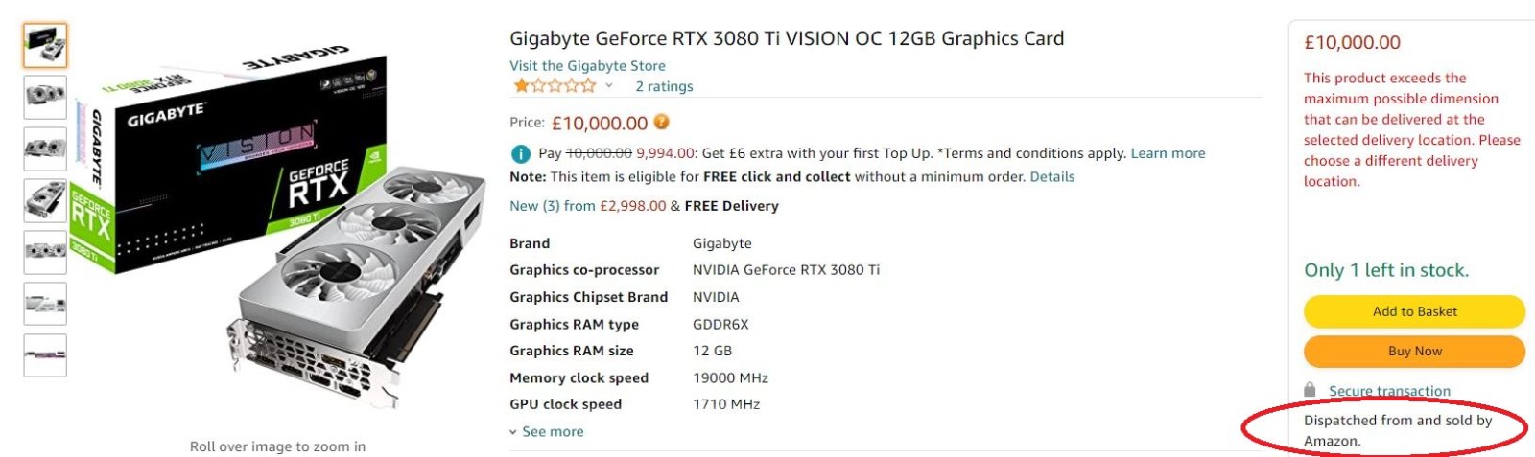Click the one-star rating stars
This screenshot has width=1535, height=457.
pos(555,85)
